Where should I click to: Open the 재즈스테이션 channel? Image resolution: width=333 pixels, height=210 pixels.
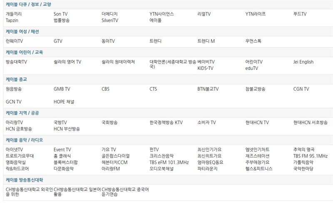257,156
